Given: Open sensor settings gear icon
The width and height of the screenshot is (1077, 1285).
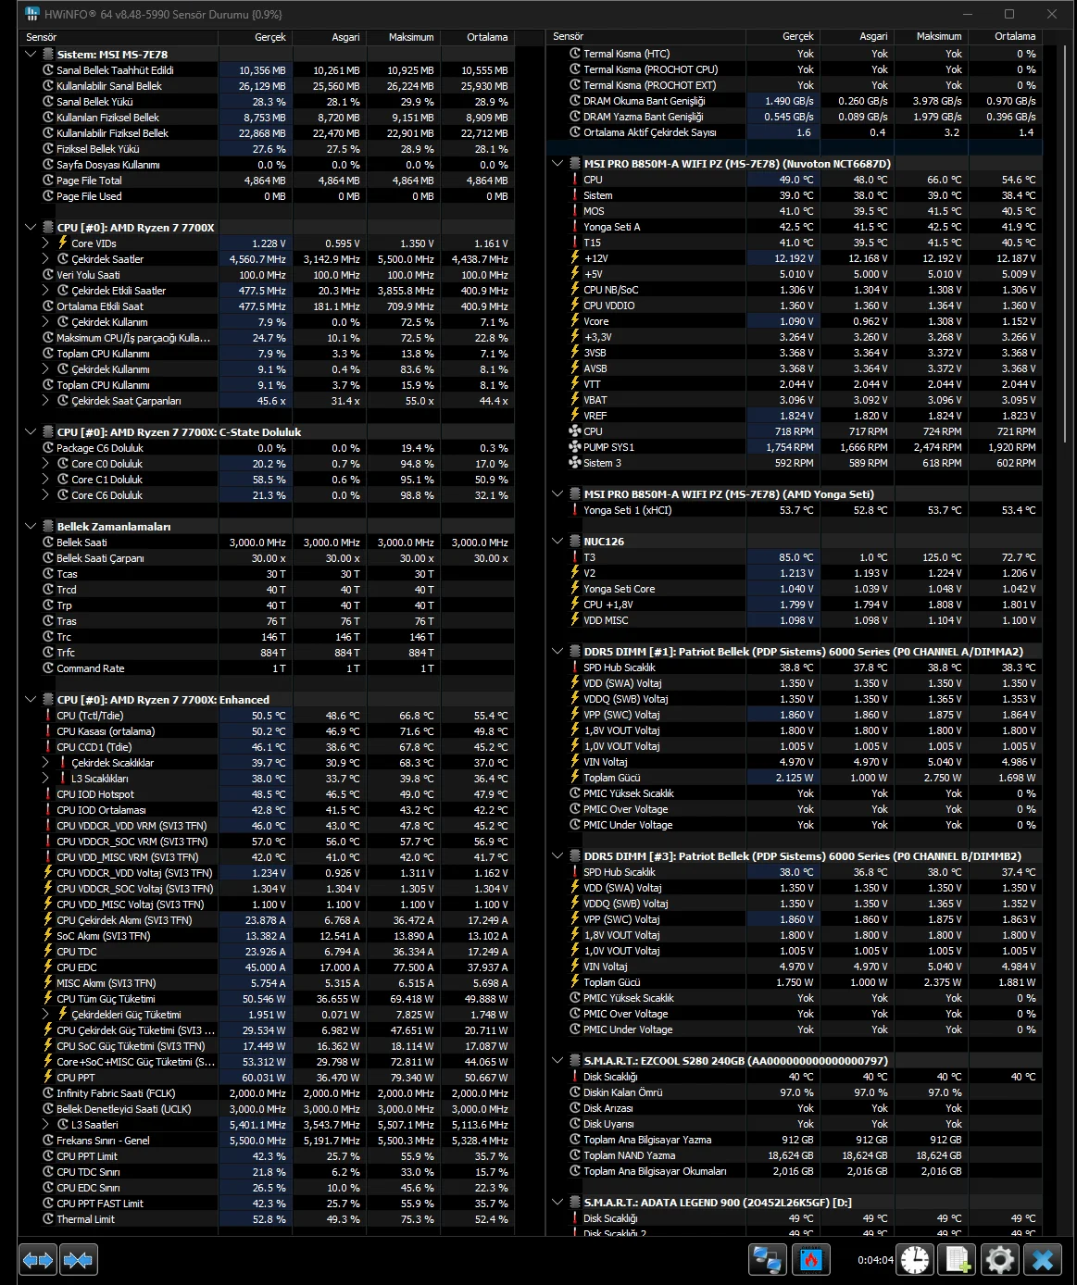Looking at the screenshot, I should click(x=1000, y=1260).
